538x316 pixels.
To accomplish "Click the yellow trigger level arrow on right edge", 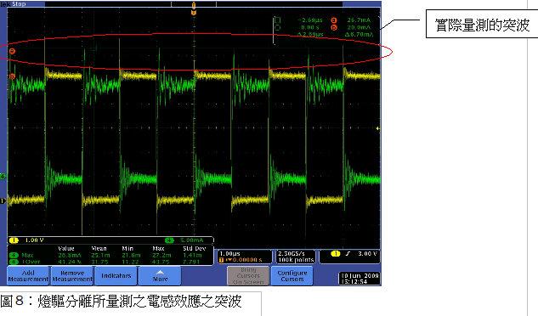I will [x=378, y=128].
